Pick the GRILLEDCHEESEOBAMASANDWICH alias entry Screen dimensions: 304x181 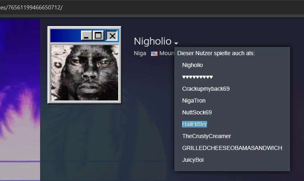pos(232,148)
